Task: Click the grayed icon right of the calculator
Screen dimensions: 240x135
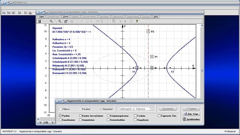Action: pos(45,21)
